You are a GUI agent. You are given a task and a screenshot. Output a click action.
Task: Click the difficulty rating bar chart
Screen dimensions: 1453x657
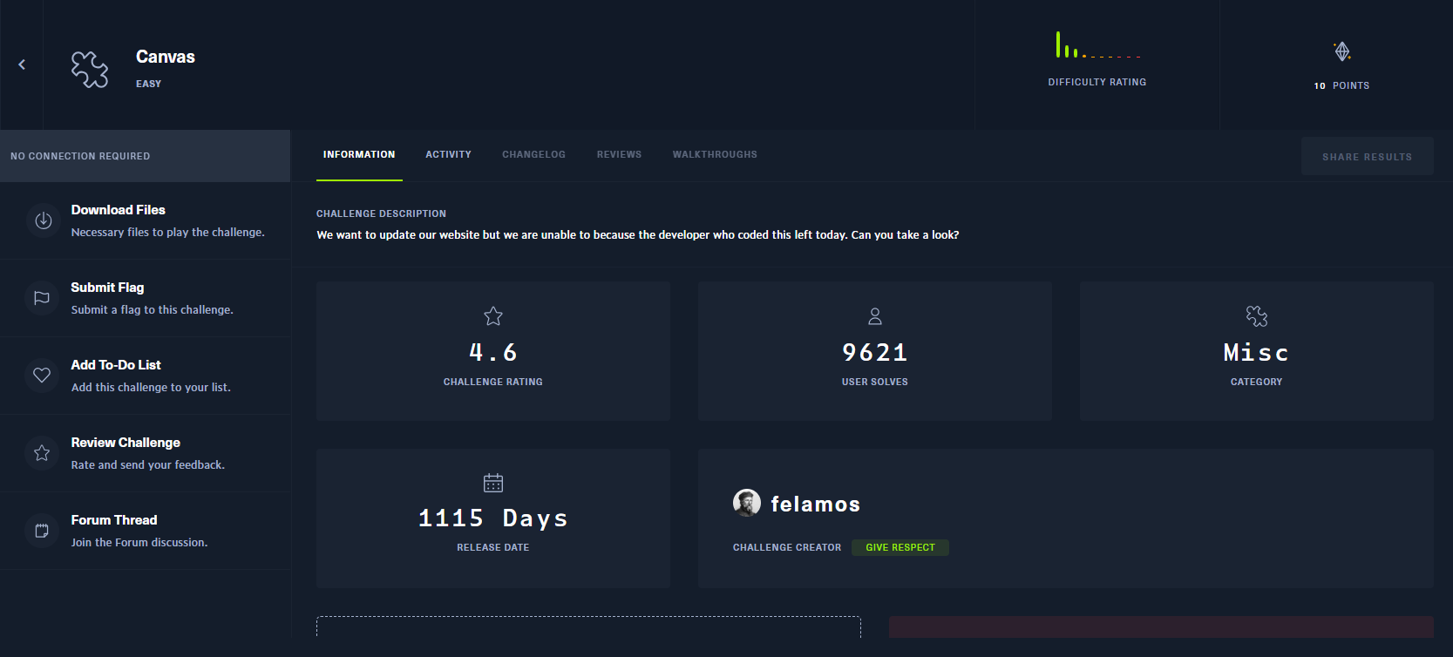[1097, 46]
